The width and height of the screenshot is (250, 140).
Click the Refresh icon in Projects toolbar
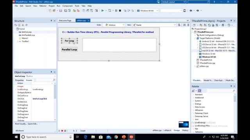coord(209,25)
